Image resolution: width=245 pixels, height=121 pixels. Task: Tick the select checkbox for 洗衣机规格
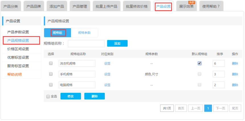pos(51,63)
